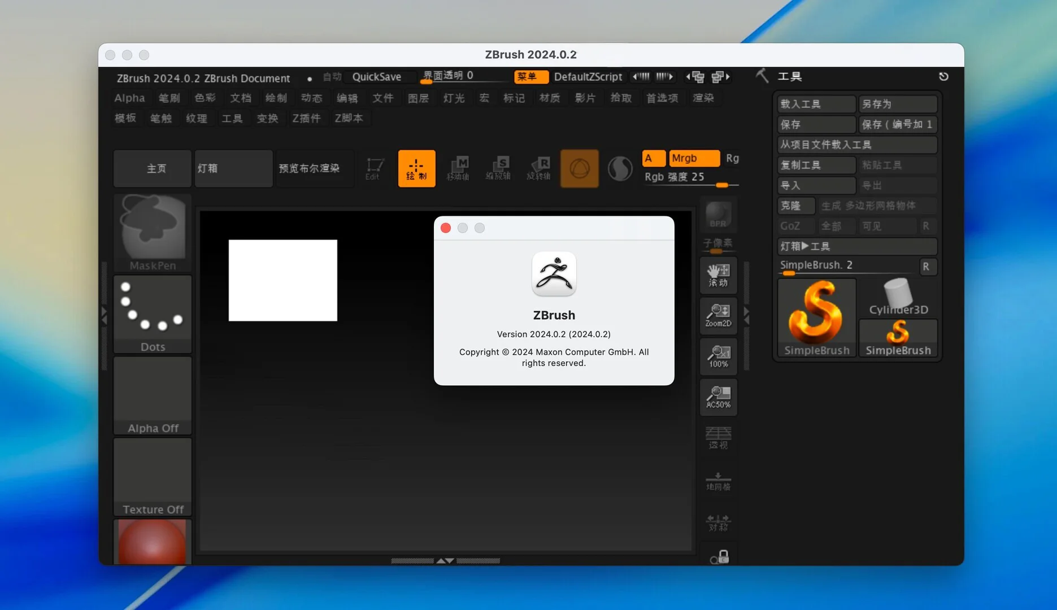Screen dimensions: 1057x610
Task: Select the Move gizmo icon
Action: pyautogui.click(x=458, y=168)
